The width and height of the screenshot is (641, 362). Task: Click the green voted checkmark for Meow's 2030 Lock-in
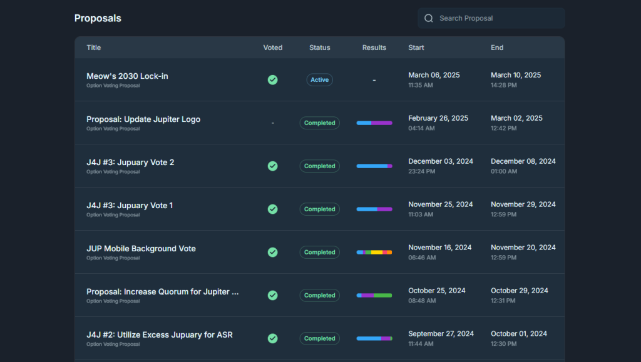[272, 80]
